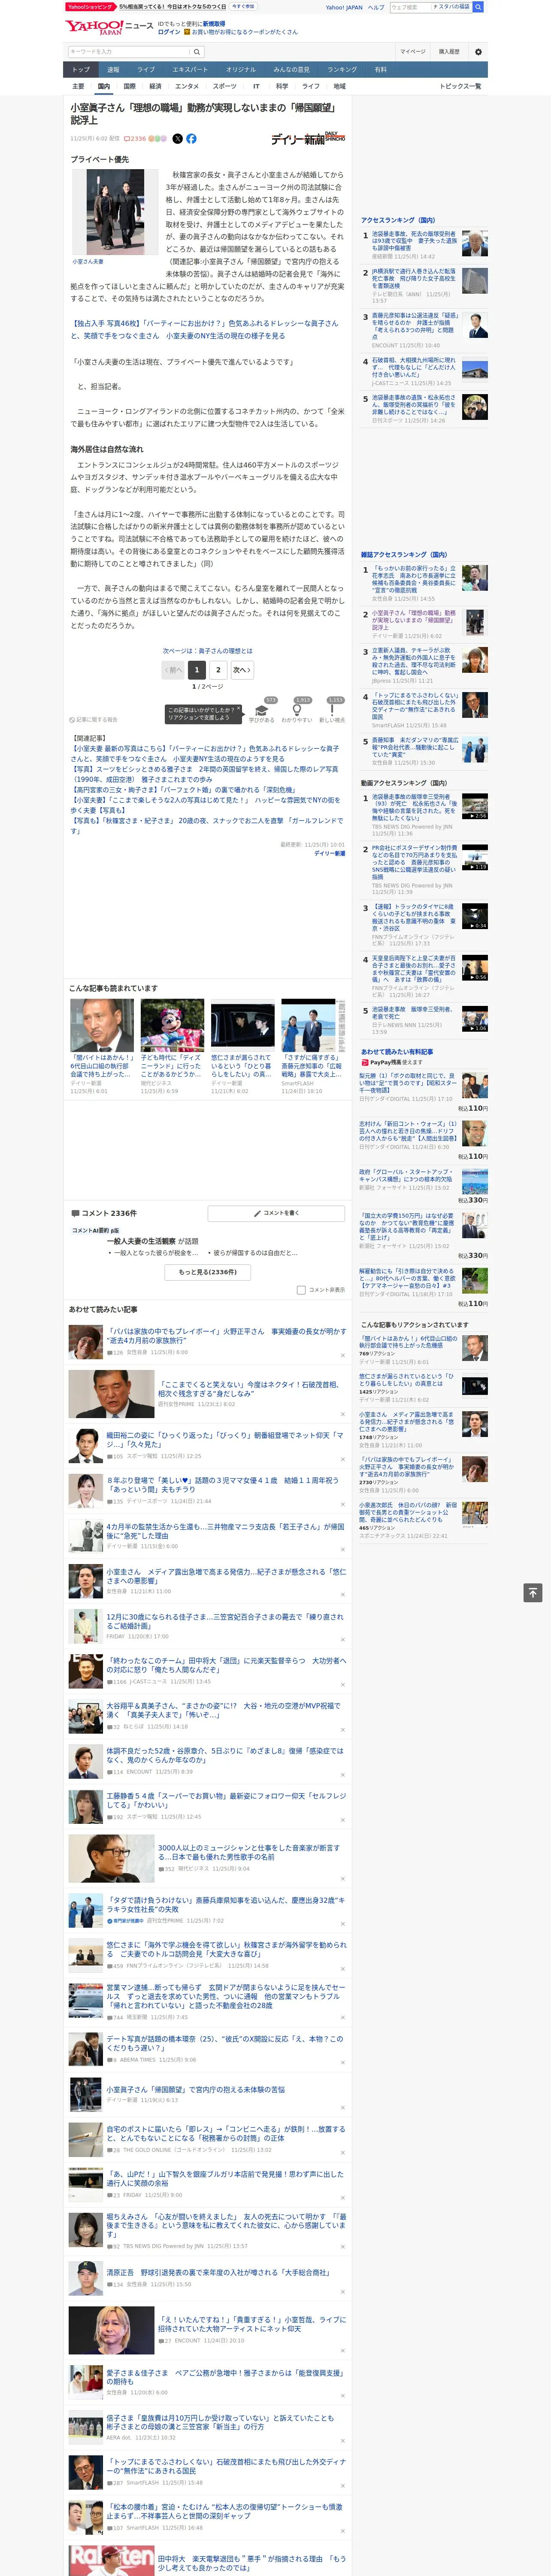Select the 有料 tab
The image size is (551, 2576).
click(380, 70)
